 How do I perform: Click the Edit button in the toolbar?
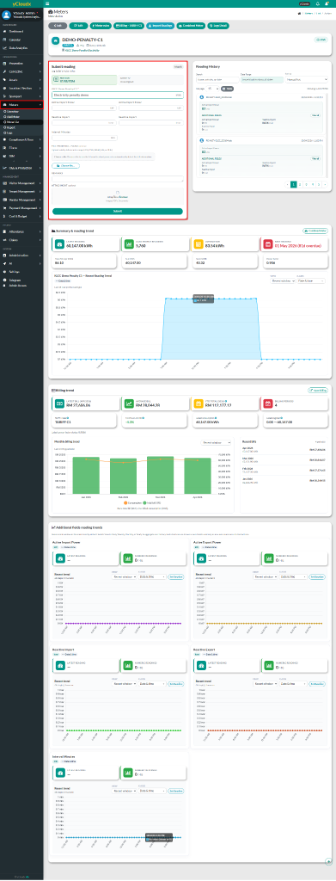coord(78,26)
